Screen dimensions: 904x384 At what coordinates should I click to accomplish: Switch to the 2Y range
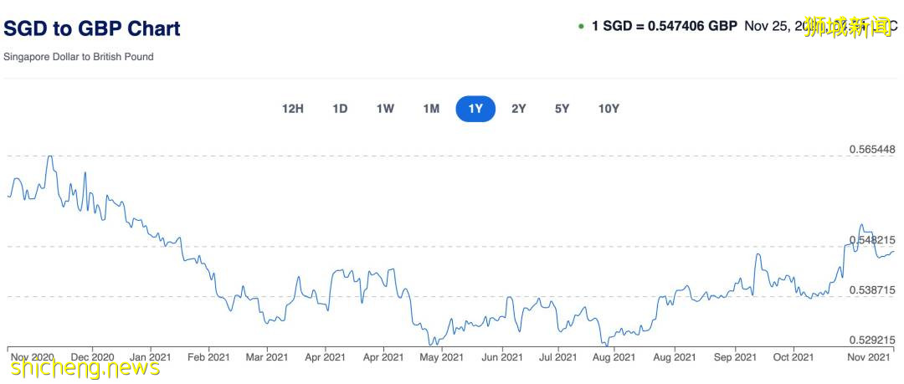(519, 109)
